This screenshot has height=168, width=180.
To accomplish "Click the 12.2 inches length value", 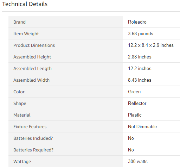I will (140, 68).
